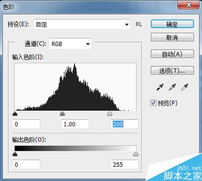The image size is (202, 181).
Task: Select the gray point eyedropper
Action: pyautogui.click(x=173, y=87)
